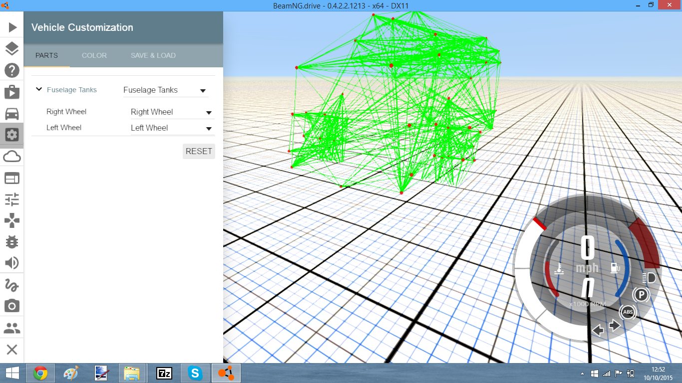This screenshot has width=682, height=383.
Task: Open Paint from the taskbar
Action: [71, 373]
